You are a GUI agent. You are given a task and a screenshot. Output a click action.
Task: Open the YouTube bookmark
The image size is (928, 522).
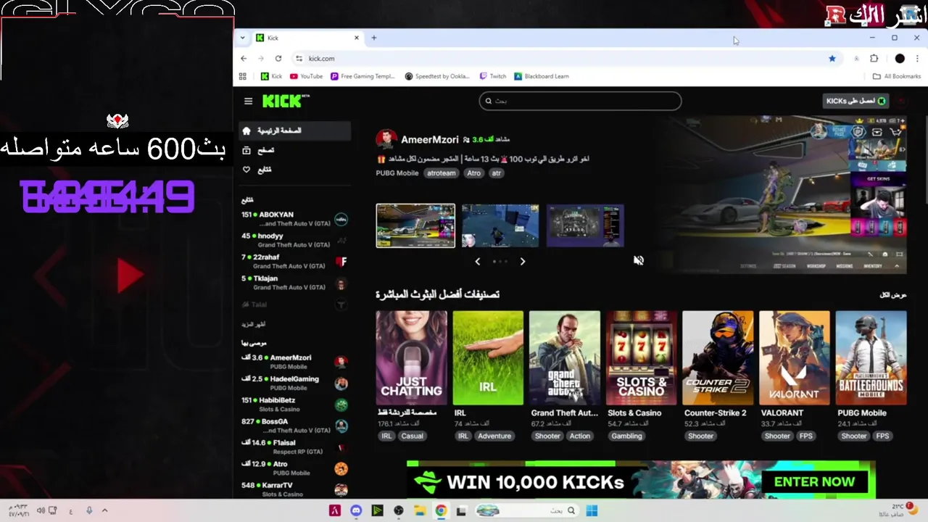point(307,76)
